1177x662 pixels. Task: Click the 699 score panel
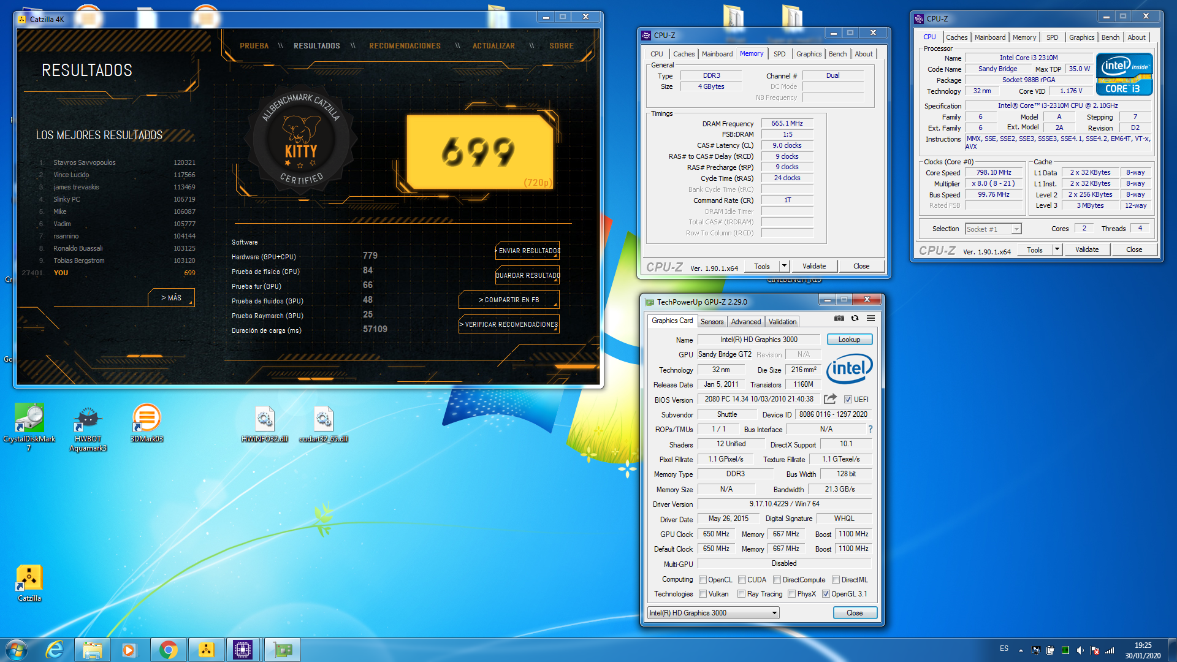[x=480, y=152]
